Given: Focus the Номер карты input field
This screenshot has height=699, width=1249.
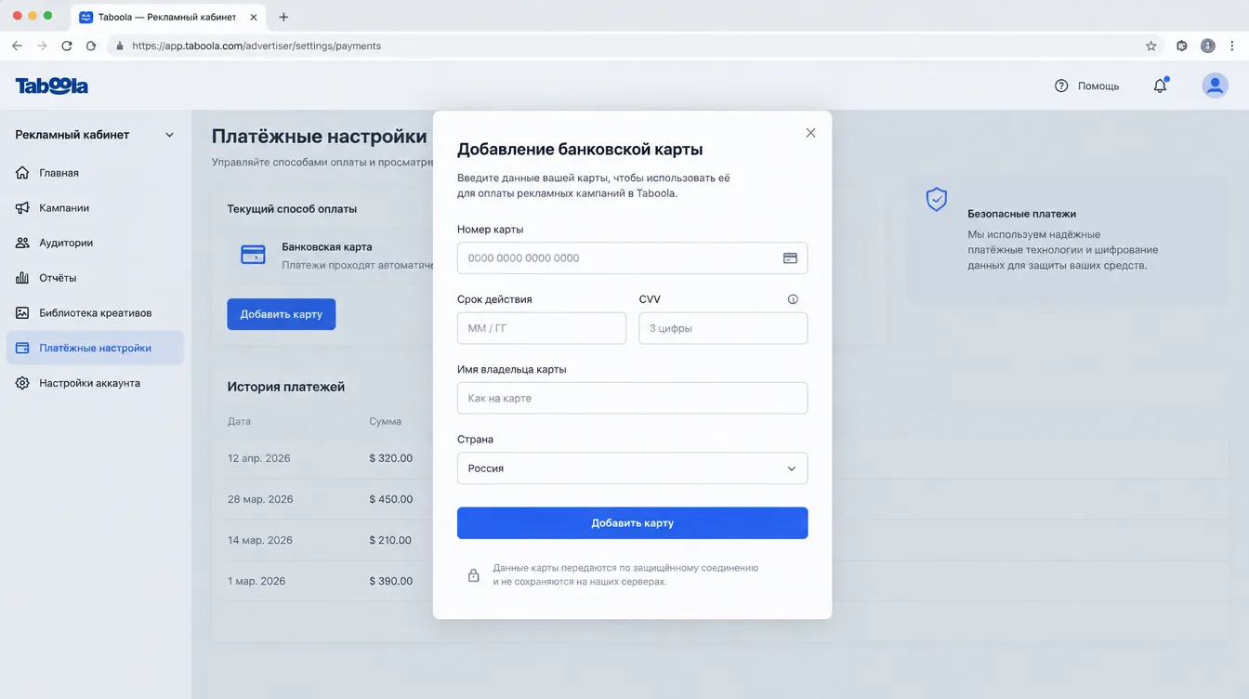Looking at the screenshot, I should (632, 258).
